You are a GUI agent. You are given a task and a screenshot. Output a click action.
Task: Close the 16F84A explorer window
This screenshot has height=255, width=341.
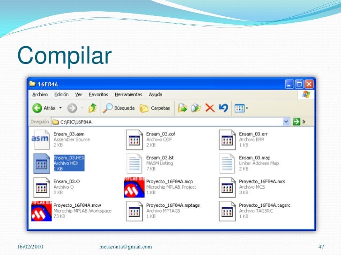(309, 84)
